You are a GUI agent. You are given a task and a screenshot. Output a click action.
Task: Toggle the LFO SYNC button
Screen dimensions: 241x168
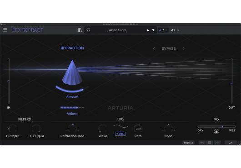click(120, 134)
